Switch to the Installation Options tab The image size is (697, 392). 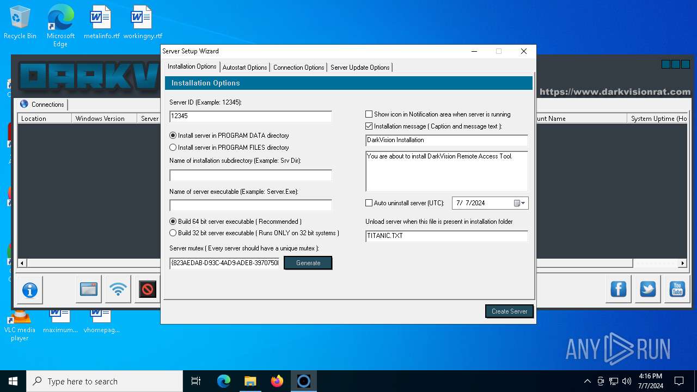[192, 66]
